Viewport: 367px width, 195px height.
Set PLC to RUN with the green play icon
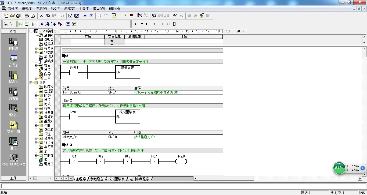point(125,16)
